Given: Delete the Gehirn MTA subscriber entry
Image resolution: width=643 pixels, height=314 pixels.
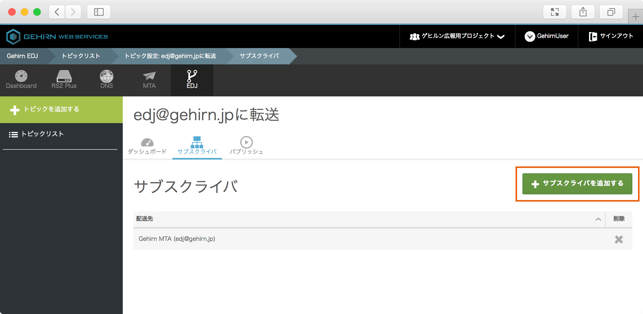Looking at the screenshot, I should point(619,240).
